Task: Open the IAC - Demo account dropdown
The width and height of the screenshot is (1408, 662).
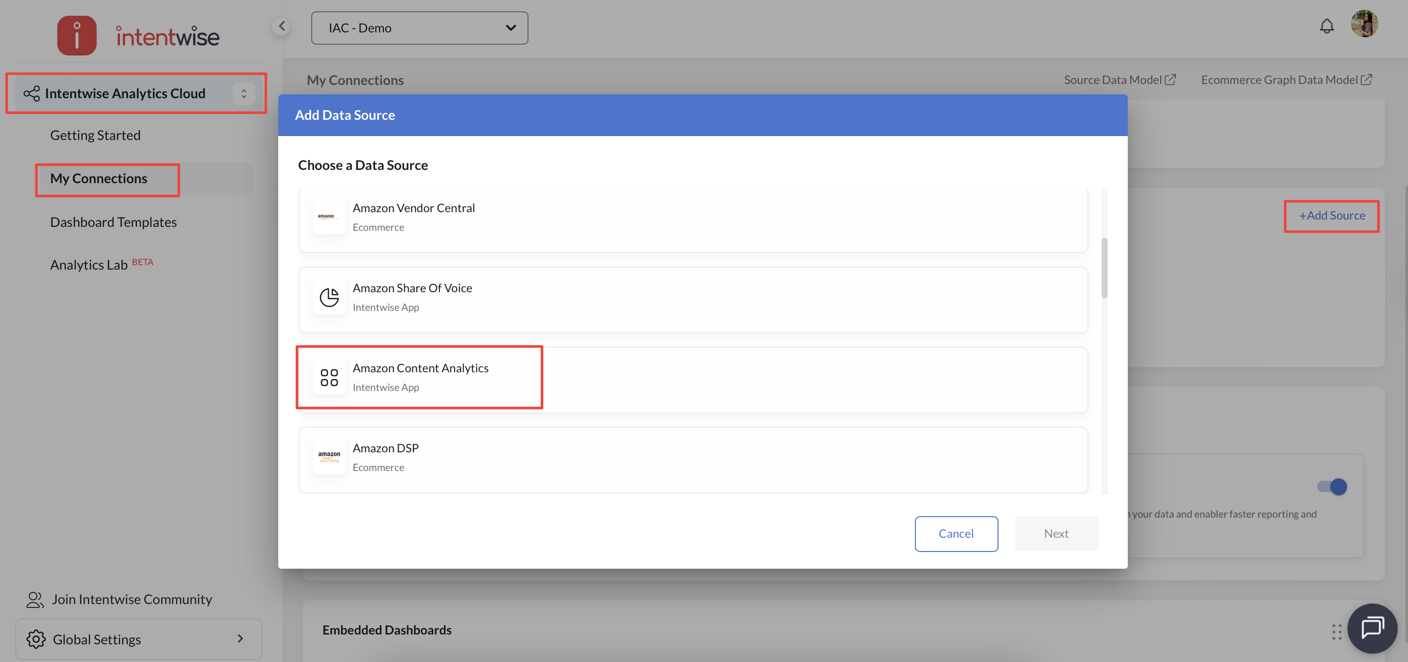Action: click(x=419, y=28)
